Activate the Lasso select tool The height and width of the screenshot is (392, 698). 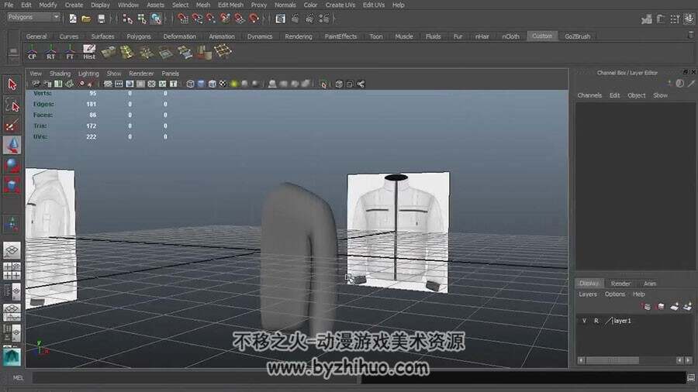point(12,105)
